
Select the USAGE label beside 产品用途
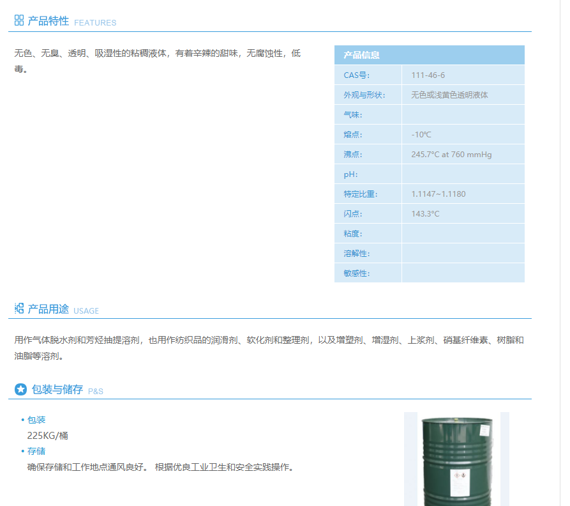tap(86, 311)
